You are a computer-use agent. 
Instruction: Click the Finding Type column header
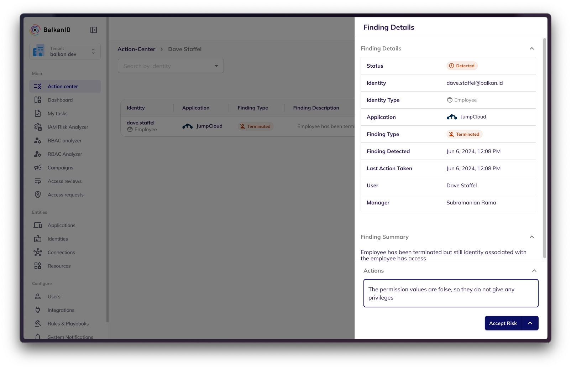point(253,108)
